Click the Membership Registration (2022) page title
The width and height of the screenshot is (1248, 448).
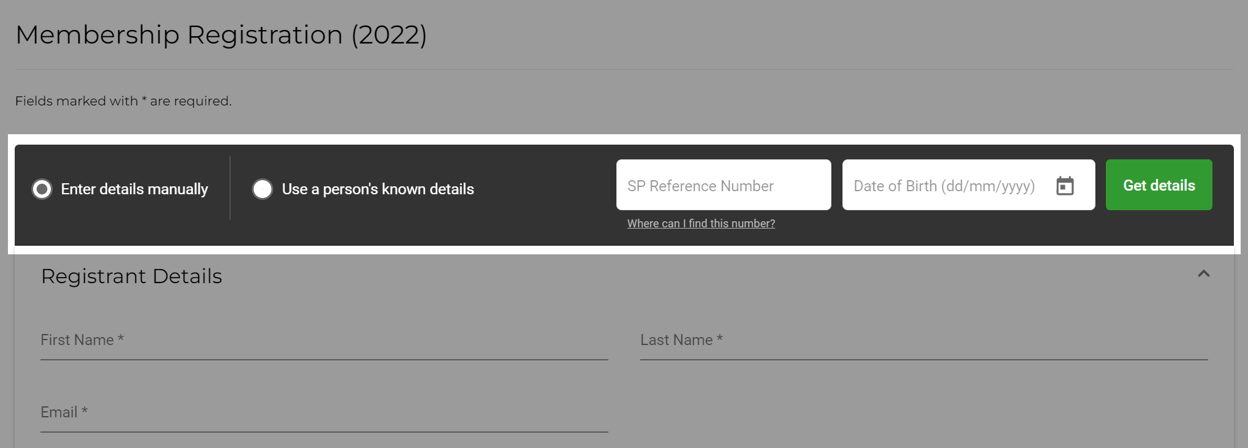(x=221, y=35)
